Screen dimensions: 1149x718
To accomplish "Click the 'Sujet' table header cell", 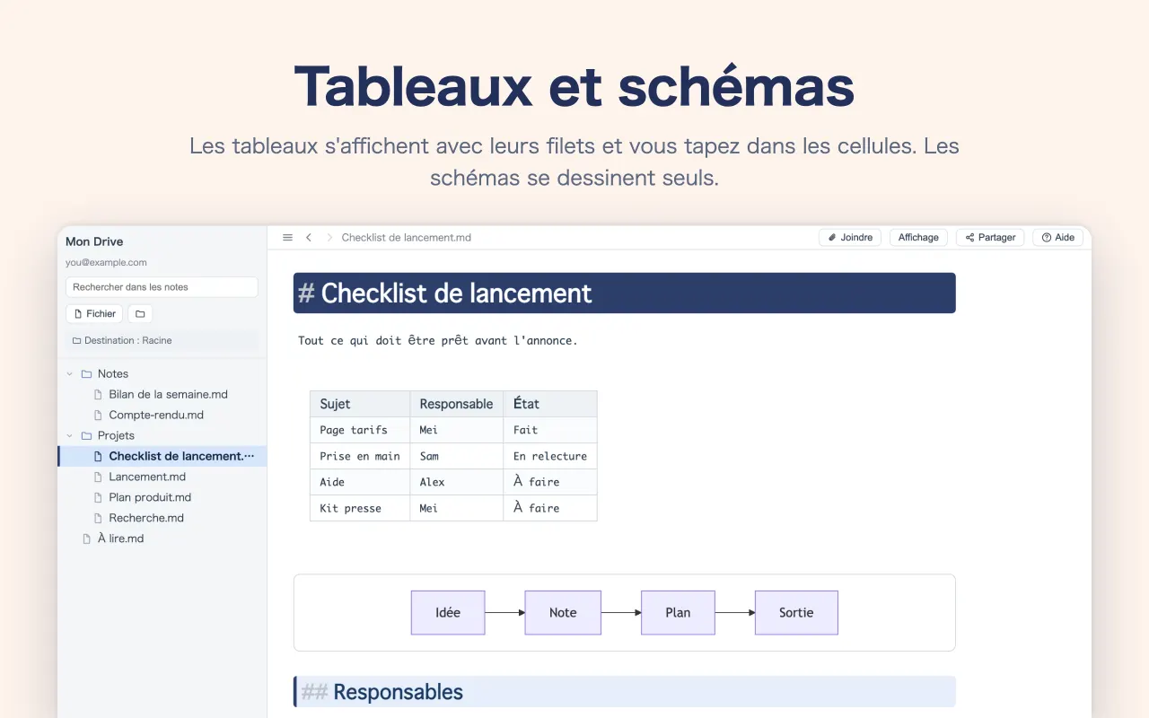I will tap(360, 404).
